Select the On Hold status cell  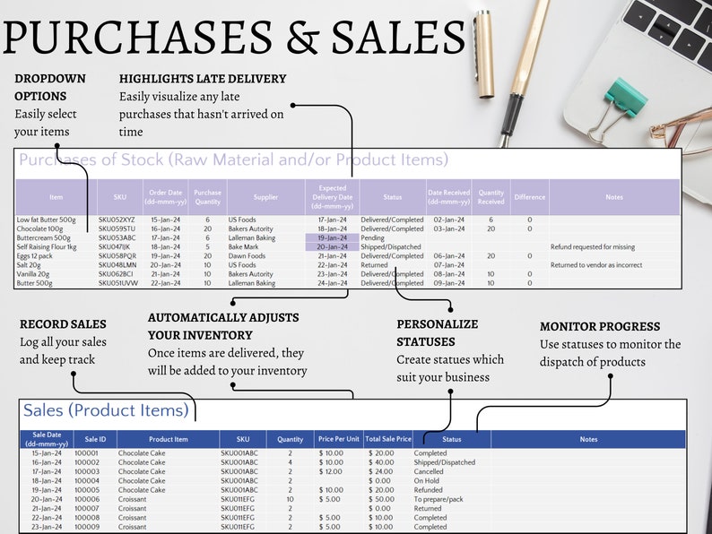click(x=426, y=480)
